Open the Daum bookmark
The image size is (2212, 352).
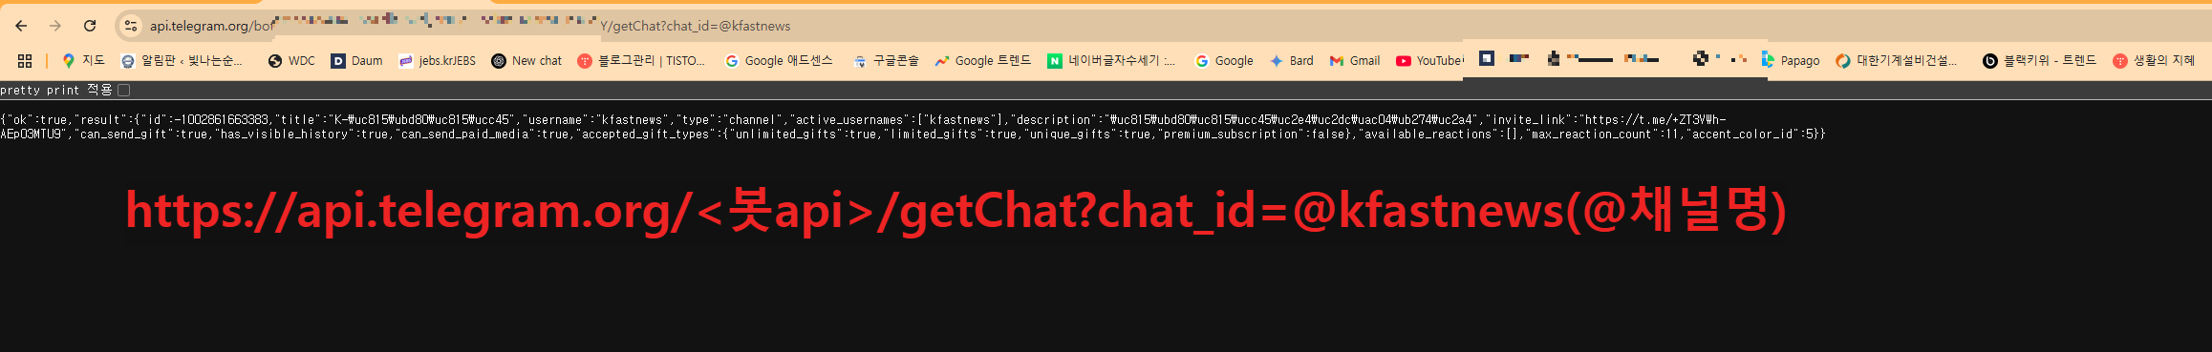coord(356,60)
